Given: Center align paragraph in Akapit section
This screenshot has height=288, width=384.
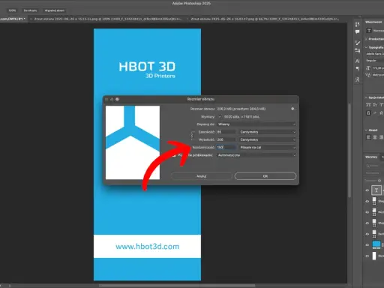Looking at the screenshot, I should [375, 137].
